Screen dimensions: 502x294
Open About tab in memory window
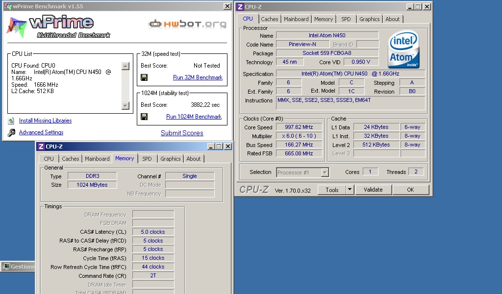tap(193, 159)
